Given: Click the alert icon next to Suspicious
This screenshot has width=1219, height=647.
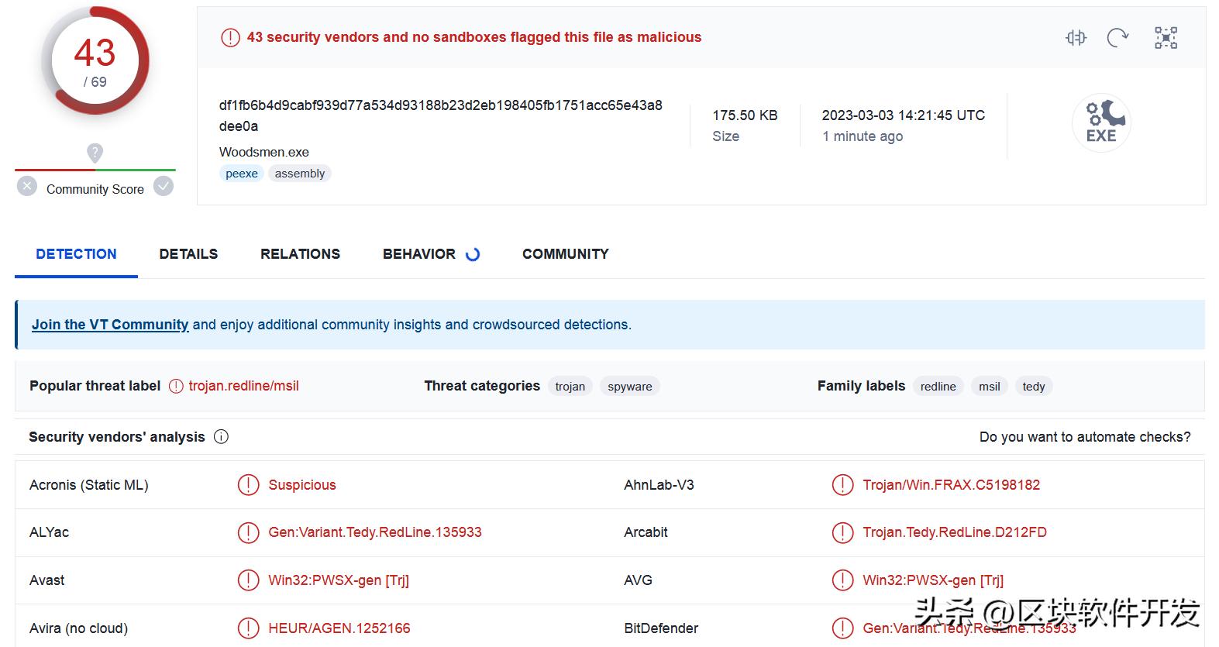Looking at the screenshot, I should click(x=248, y=485).
